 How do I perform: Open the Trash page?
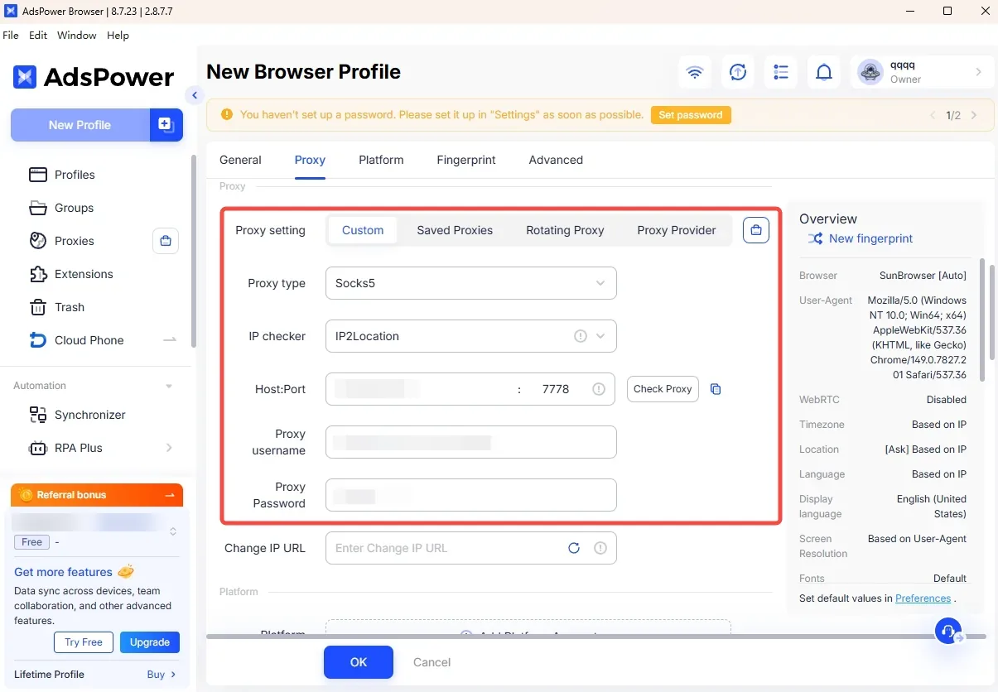[x=70, y=307]
